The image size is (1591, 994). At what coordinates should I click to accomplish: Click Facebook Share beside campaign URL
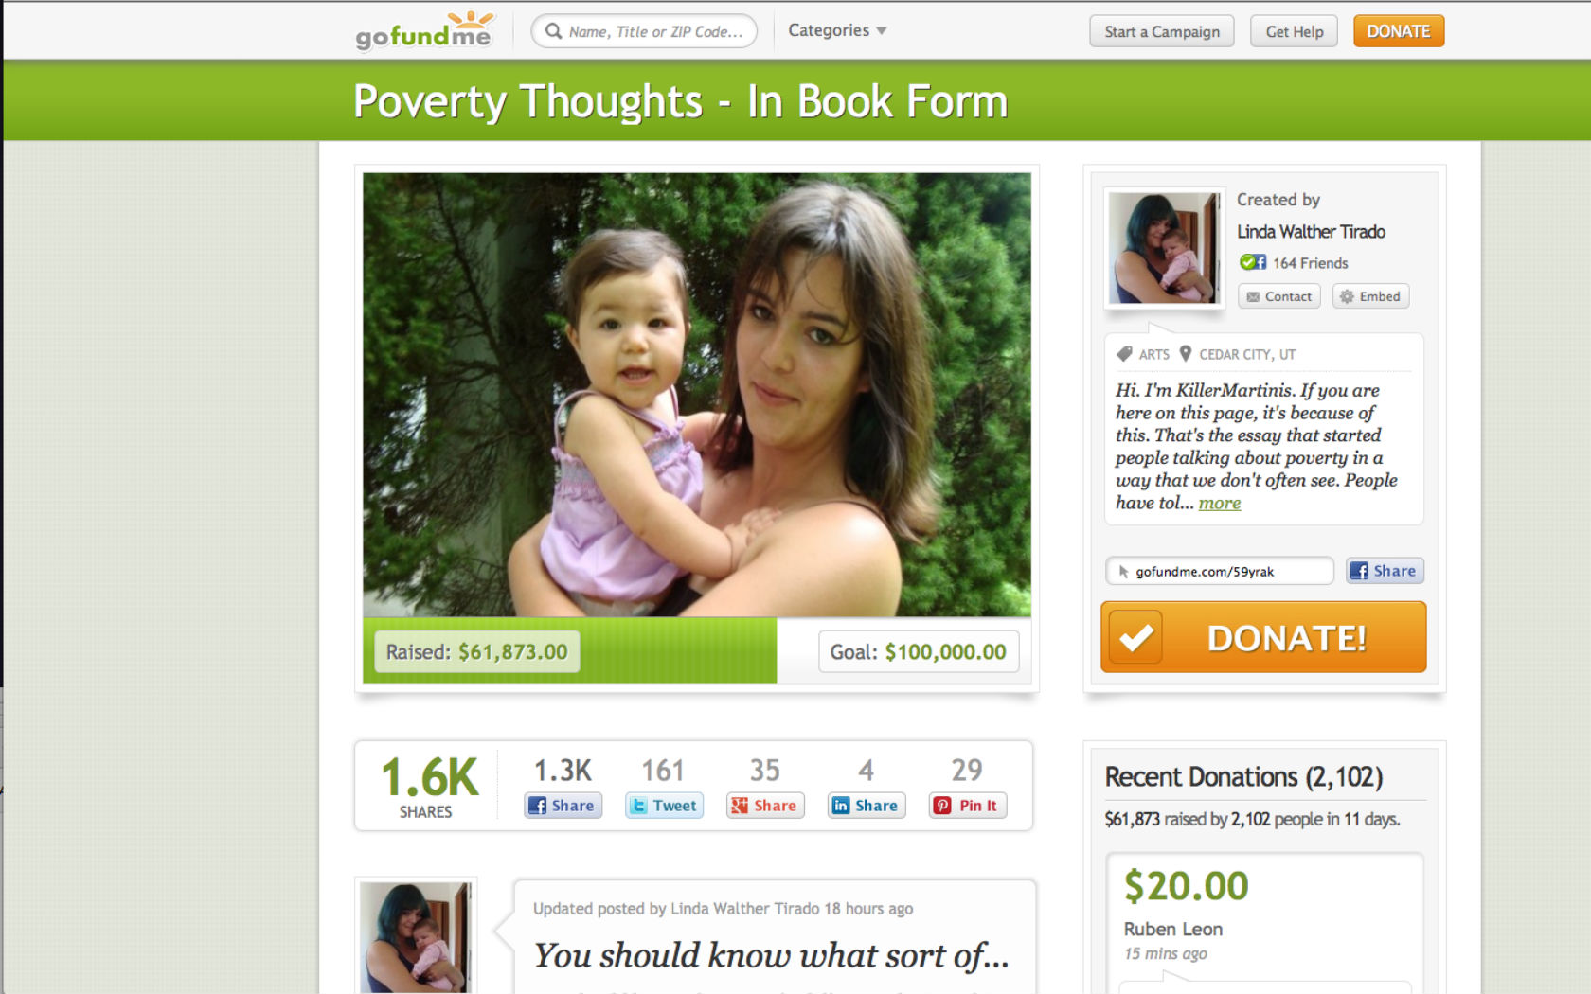coord(1385,571)
